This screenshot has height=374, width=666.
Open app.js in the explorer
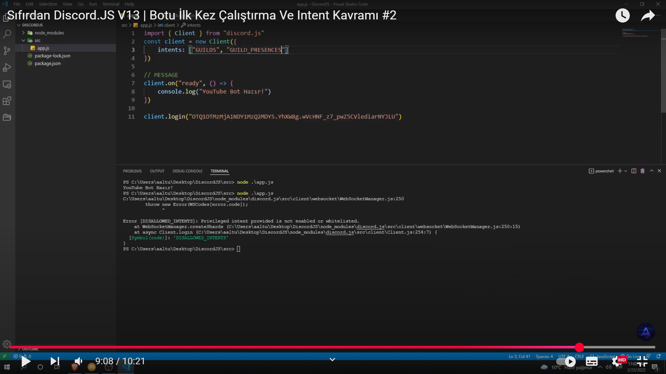click(43, 48)
